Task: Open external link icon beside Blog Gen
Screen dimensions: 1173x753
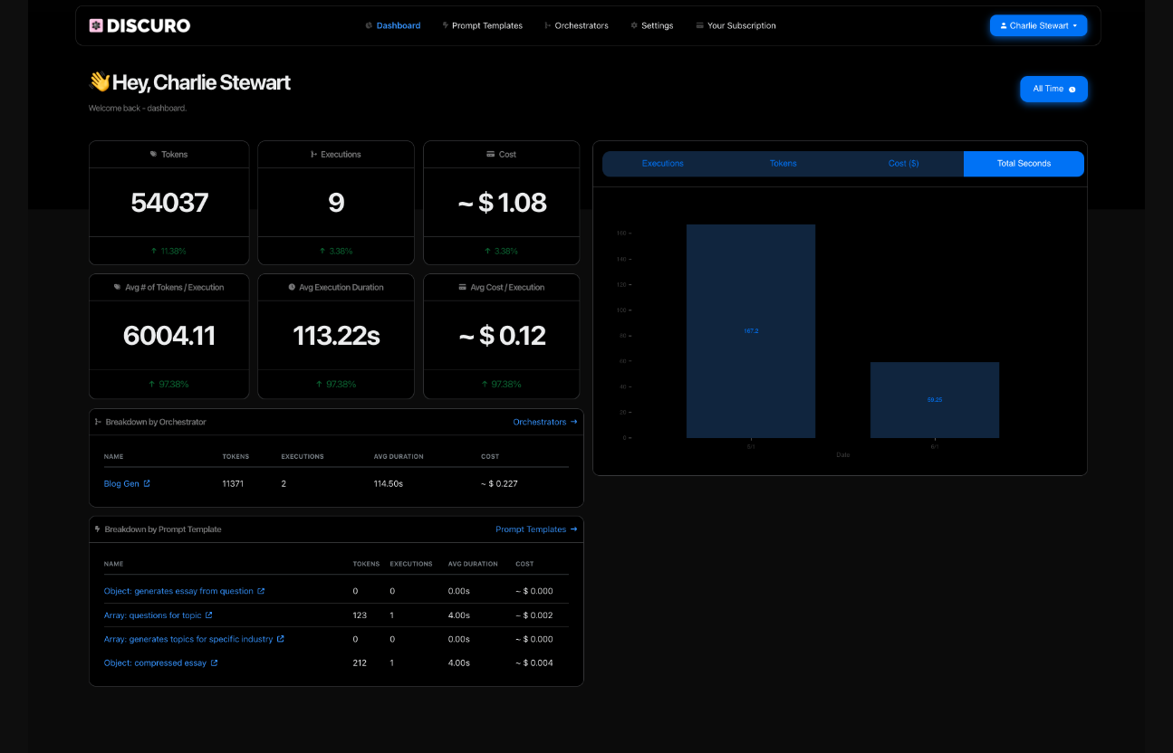Action: [x=147, y=483]
